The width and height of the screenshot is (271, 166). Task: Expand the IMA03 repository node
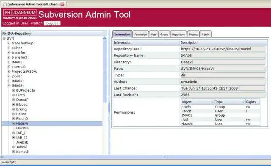click(x=9, y=62)
